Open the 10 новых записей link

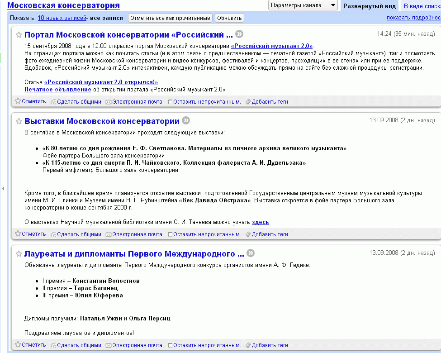click(x=62, y=18)
